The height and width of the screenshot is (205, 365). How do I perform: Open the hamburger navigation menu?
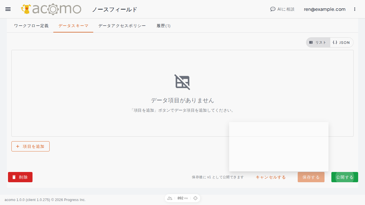point(8,9)
